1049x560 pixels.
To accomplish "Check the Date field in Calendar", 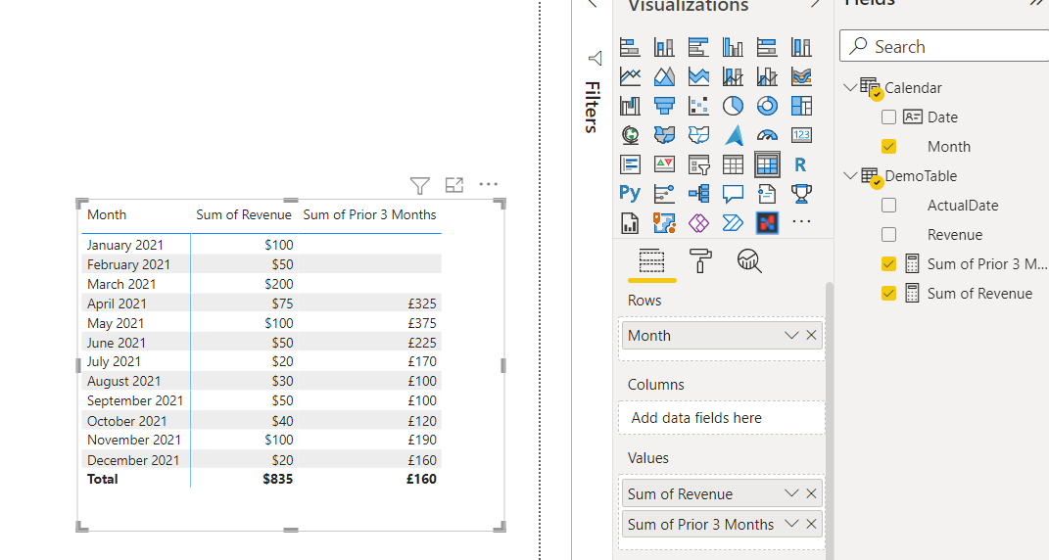I will coord(888,117).
